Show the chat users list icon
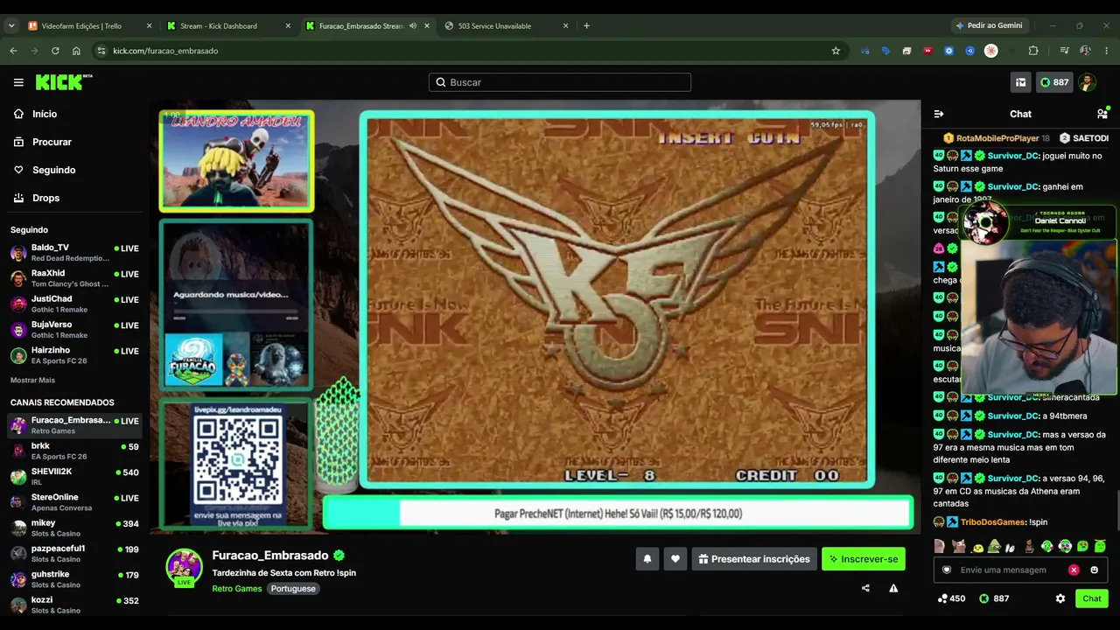1120x630 pixels. (1102, 114)
